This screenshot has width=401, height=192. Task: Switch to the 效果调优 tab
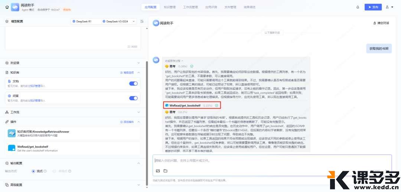click(250, 7)
